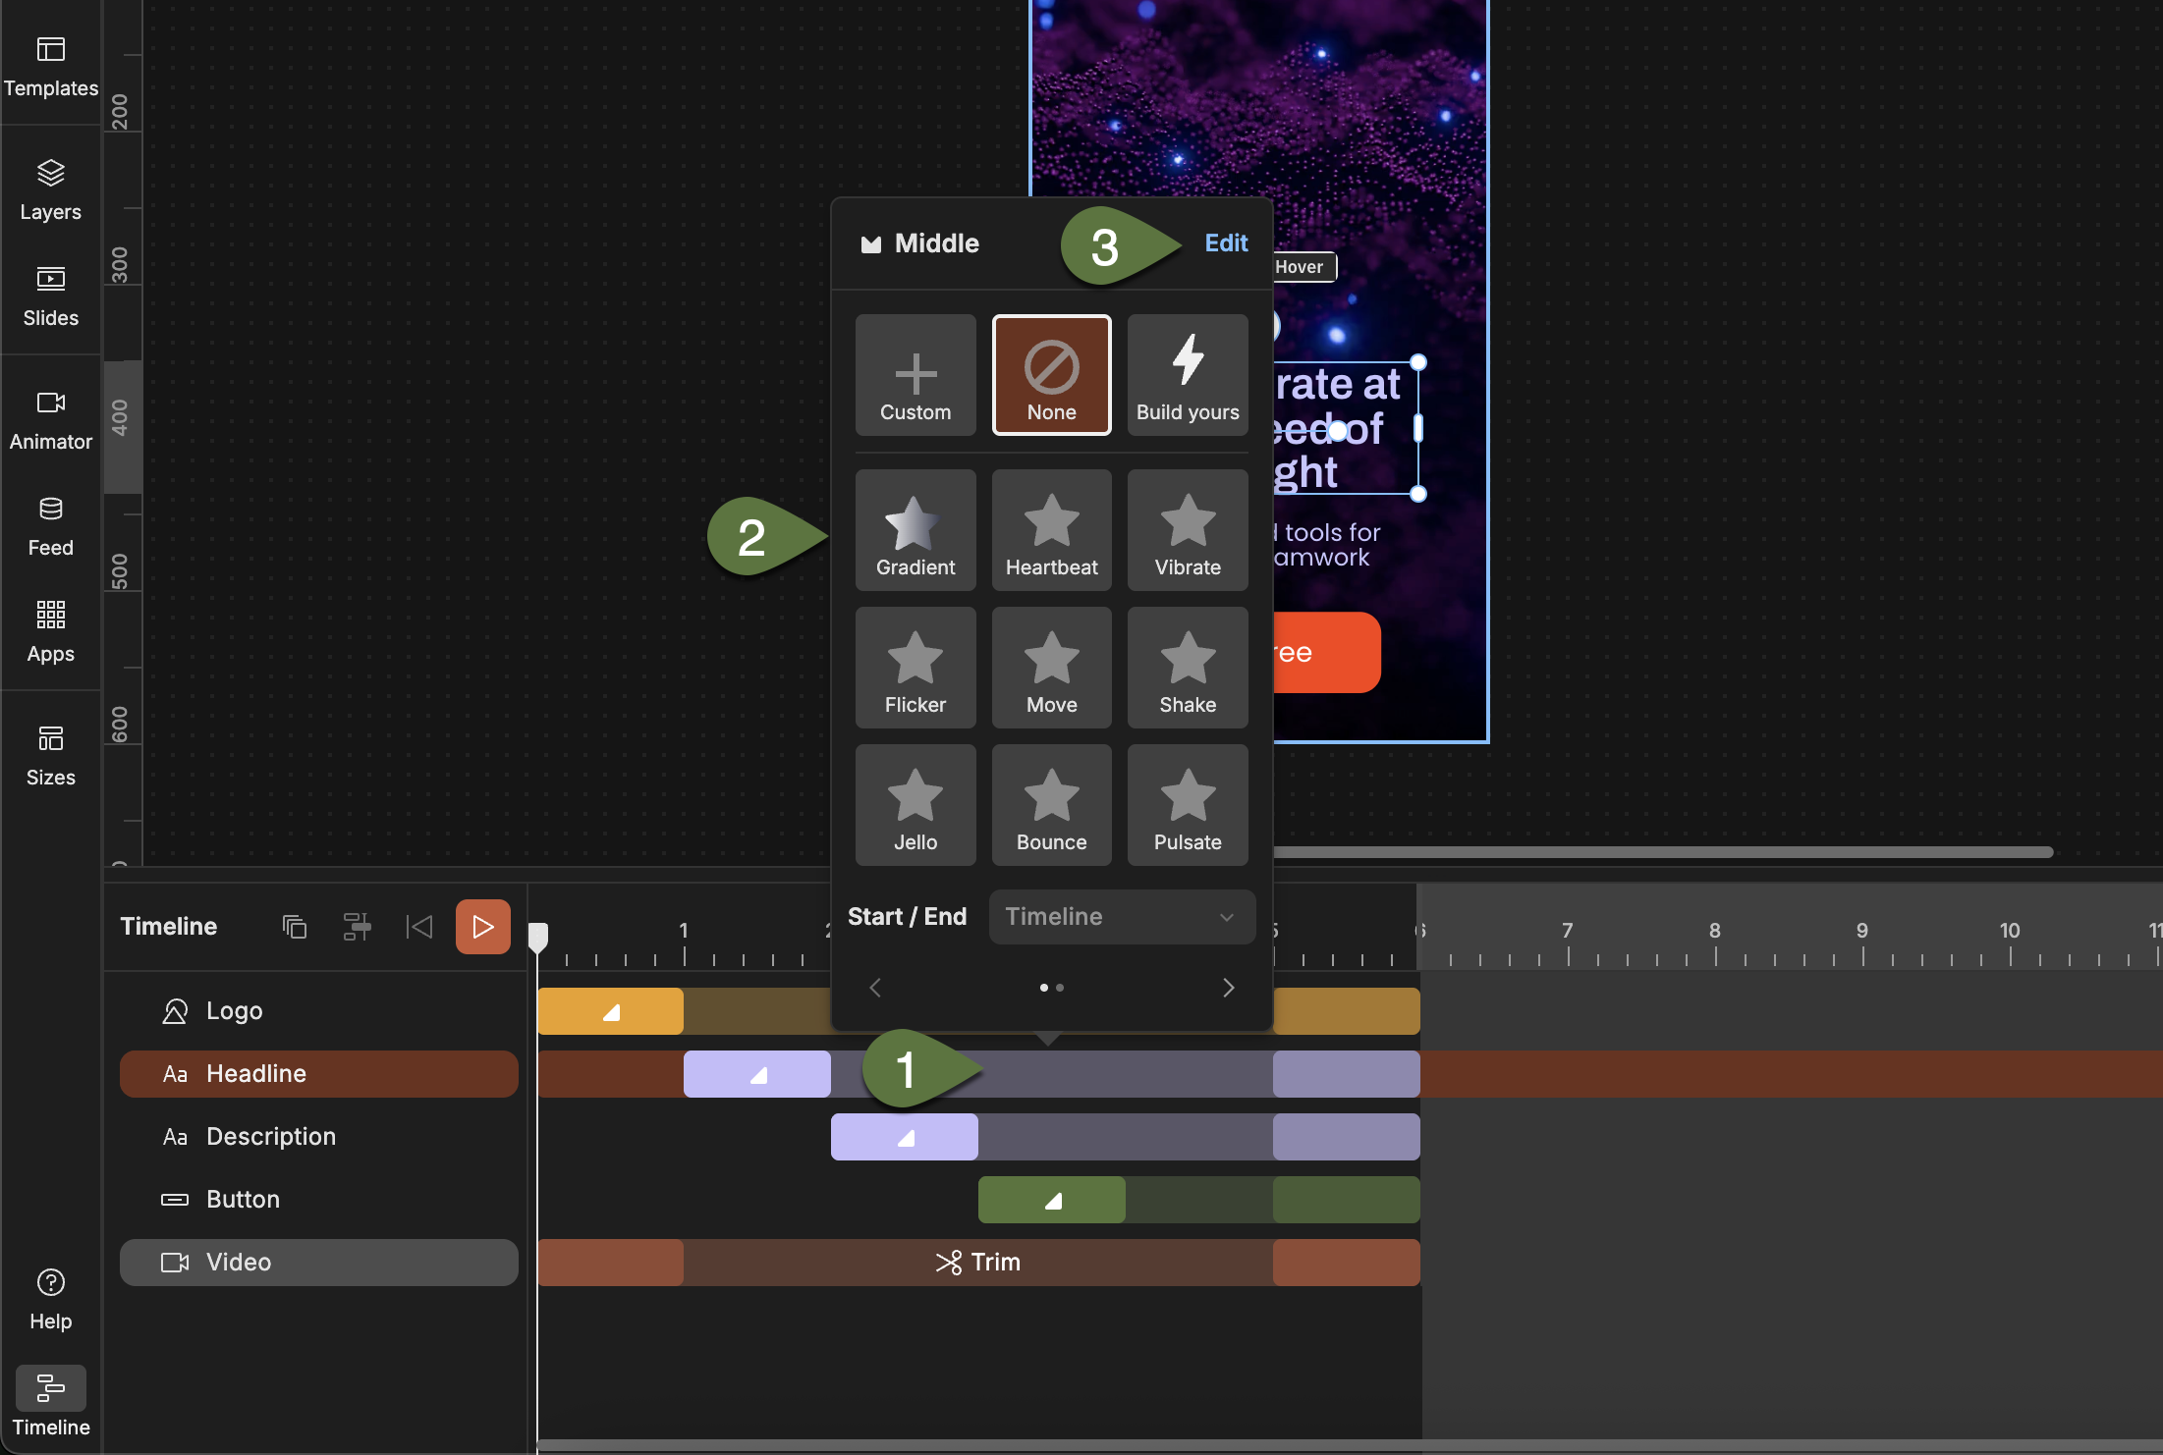This screenshot has height=1455, width=2163.
Task: Click the Headline track outro segment
Action: (1347, 1074)
